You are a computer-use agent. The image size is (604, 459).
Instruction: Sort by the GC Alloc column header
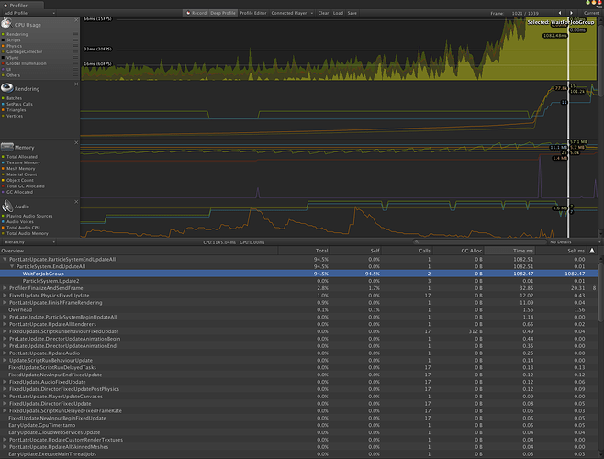470,251
